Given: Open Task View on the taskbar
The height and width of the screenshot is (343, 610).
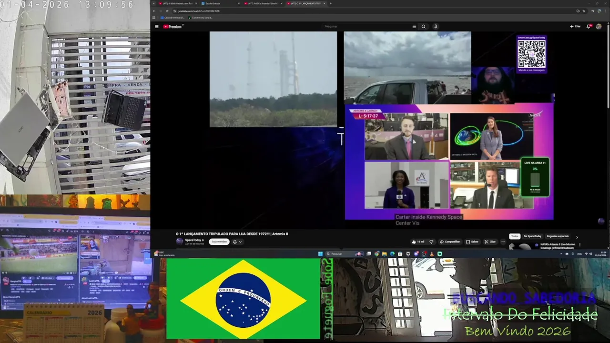Looking at the screenshot, I should (x=369, y=254).
